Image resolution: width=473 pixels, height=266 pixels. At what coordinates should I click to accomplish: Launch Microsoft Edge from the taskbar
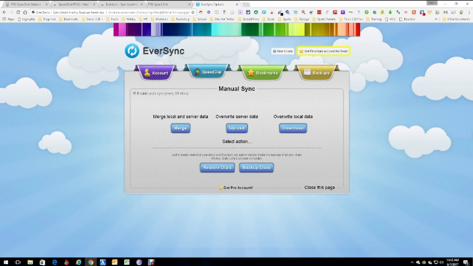[54, 262]
